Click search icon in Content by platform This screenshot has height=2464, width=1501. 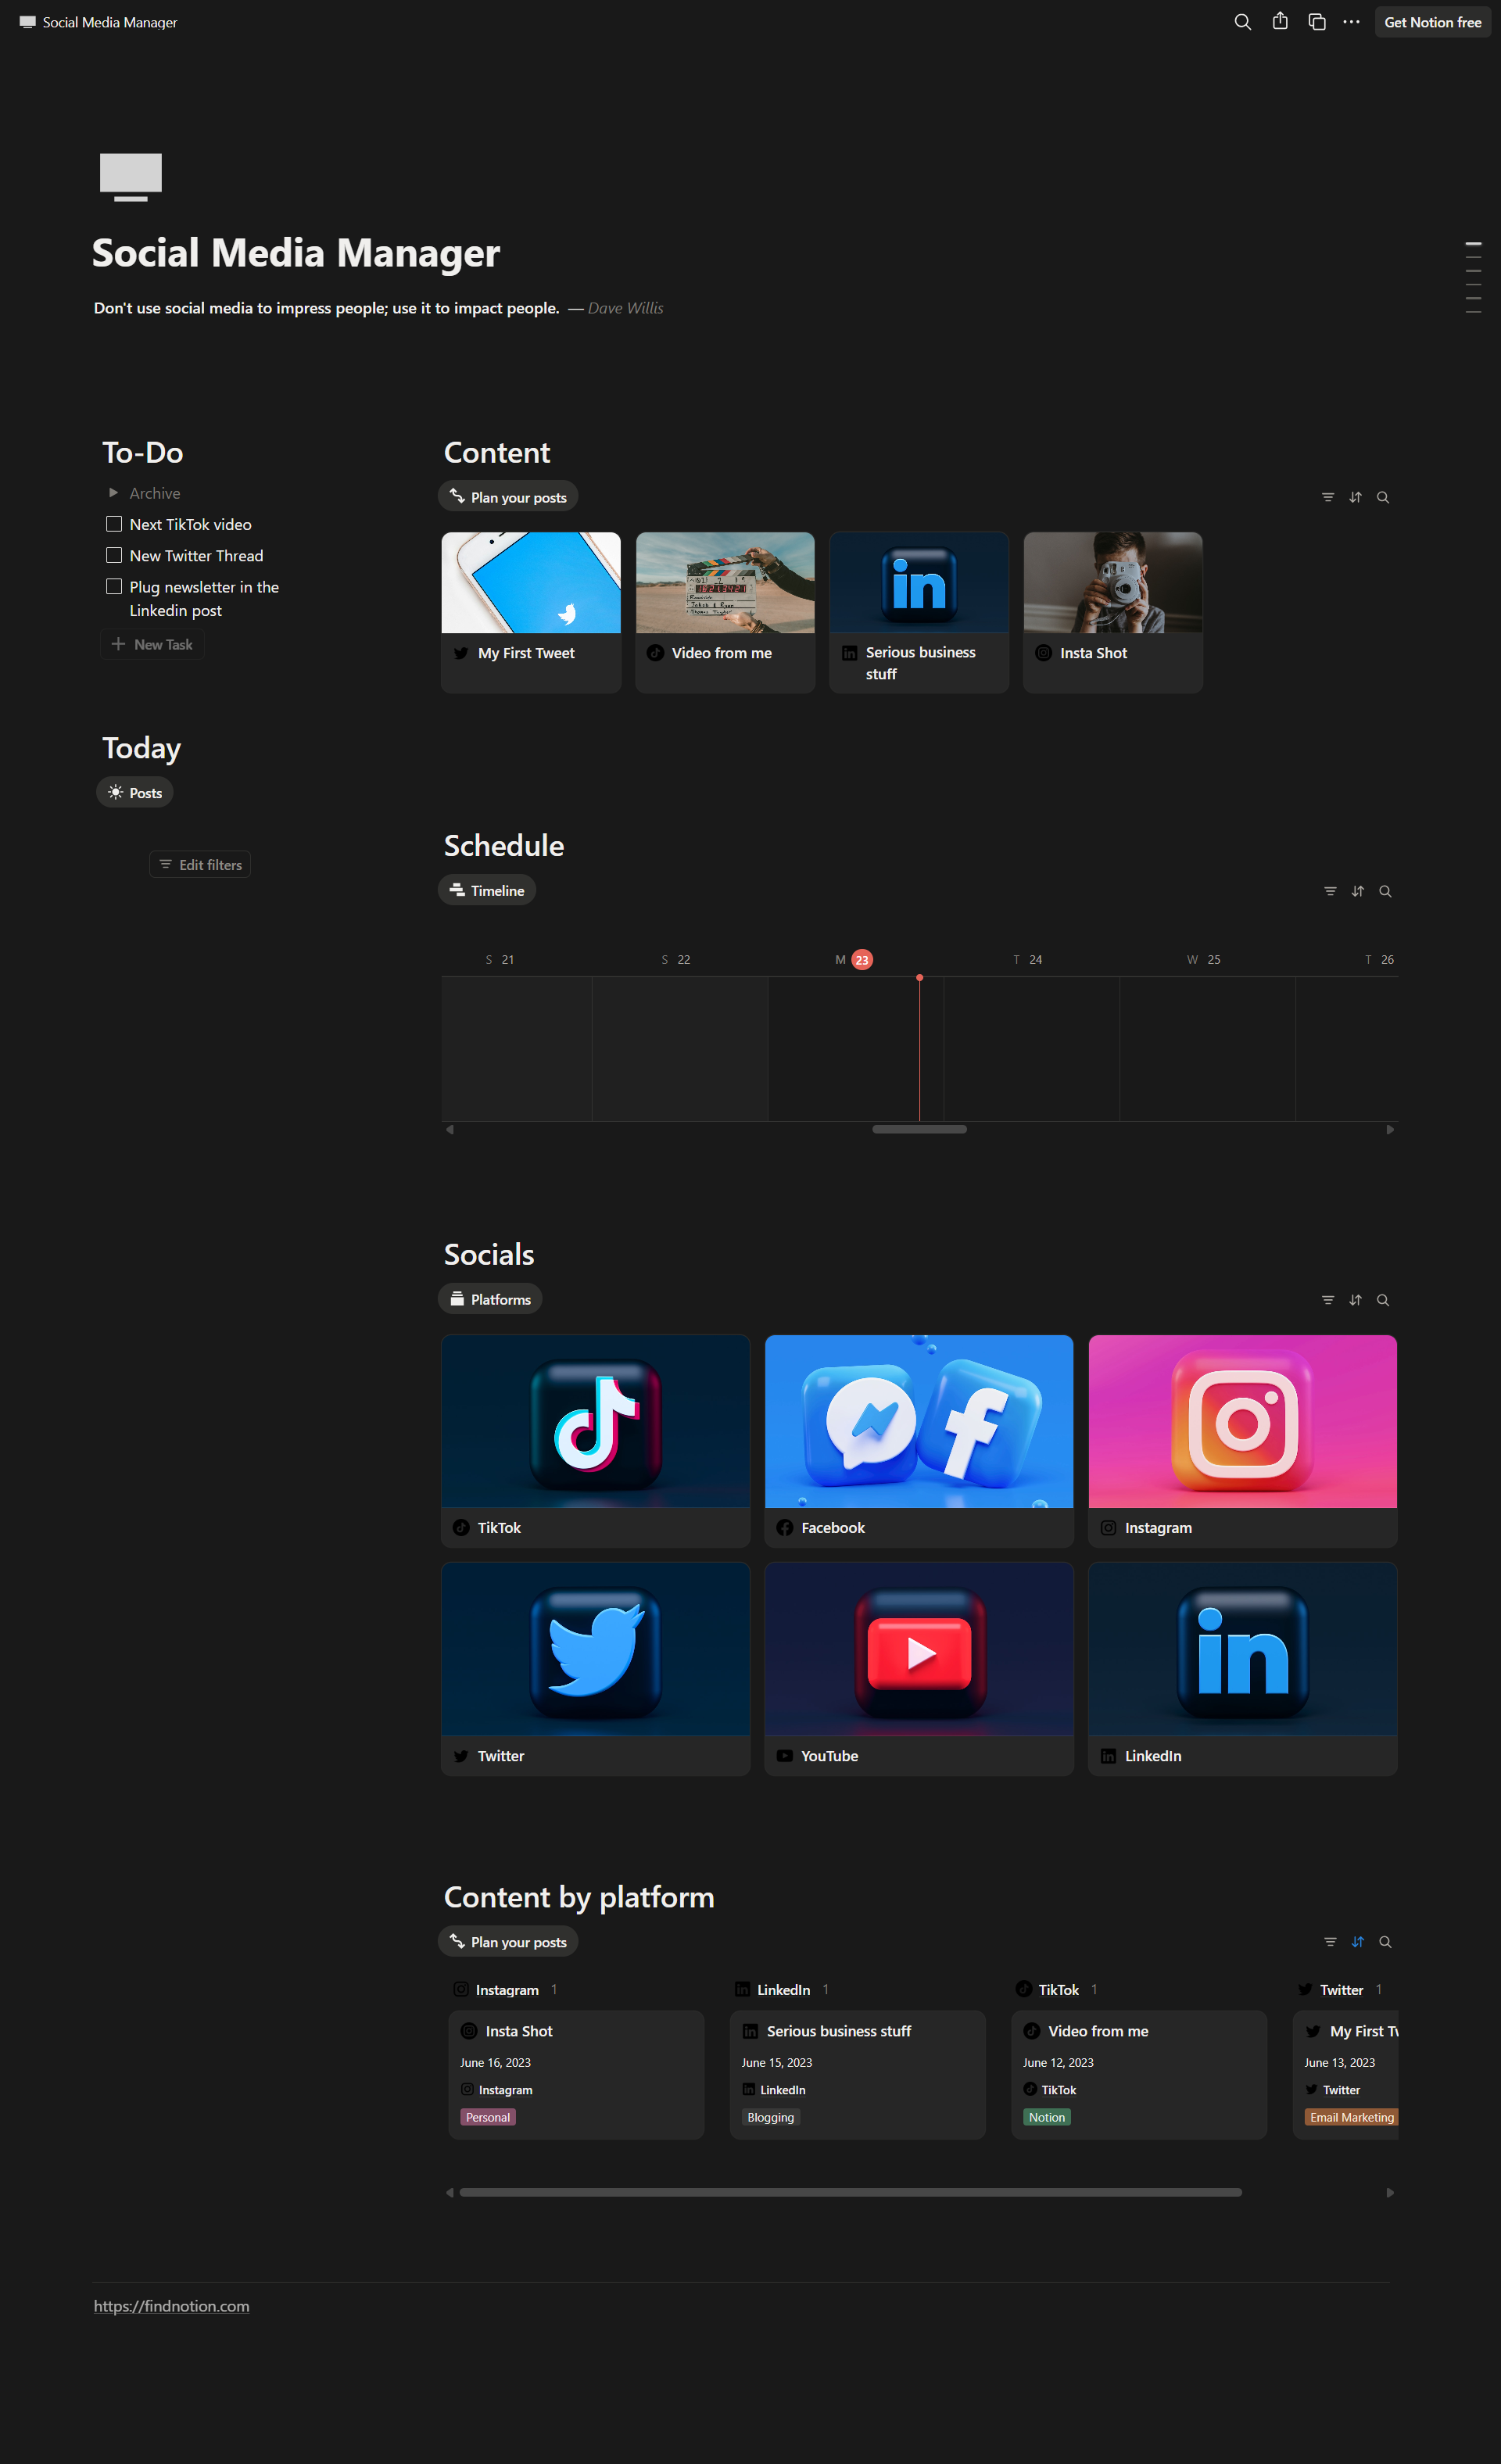1385,1942
